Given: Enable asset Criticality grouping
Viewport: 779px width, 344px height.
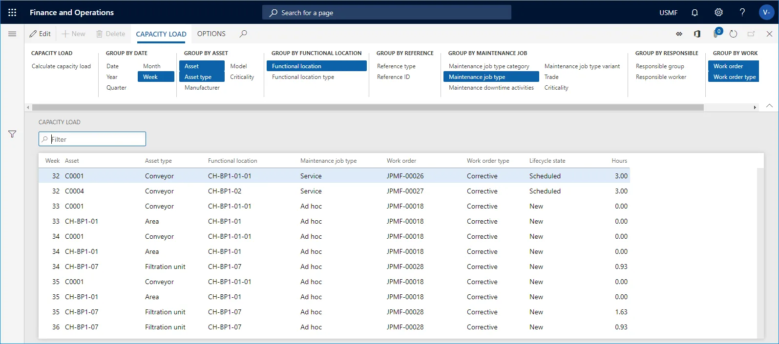Looking at the screenshot, I should [242, 77].
